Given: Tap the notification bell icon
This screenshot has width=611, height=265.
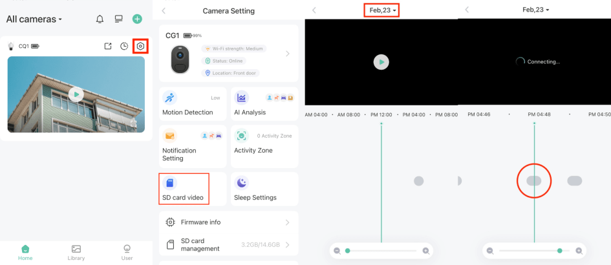Looking at the screenshot, I should point(100,19).
